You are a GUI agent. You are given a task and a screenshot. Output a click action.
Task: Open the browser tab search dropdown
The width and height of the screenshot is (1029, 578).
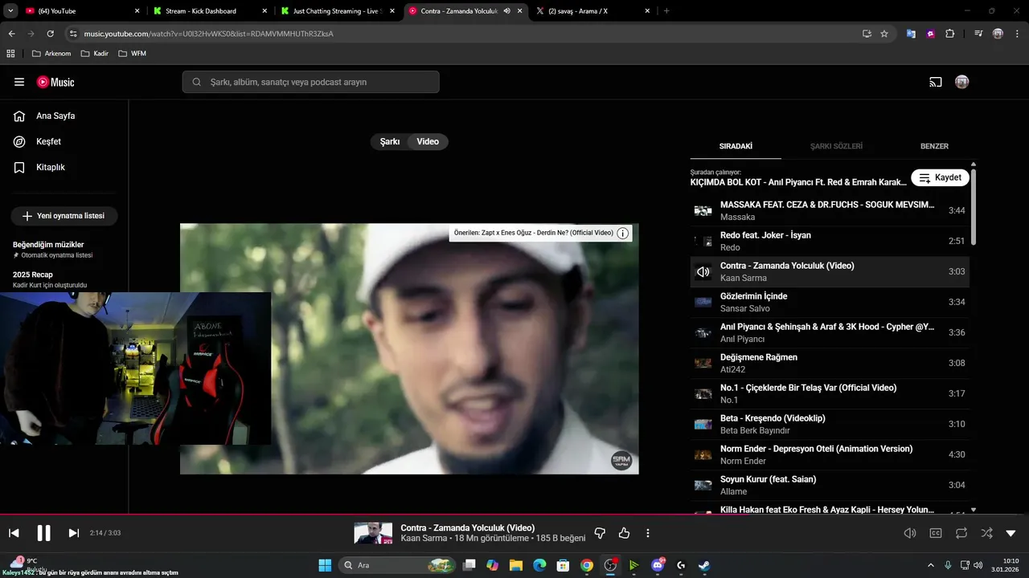[10, 11]
